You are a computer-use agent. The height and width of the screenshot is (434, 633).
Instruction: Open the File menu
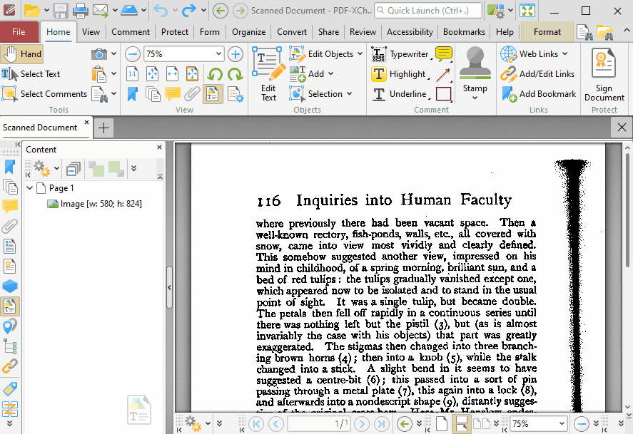point(19,32)
